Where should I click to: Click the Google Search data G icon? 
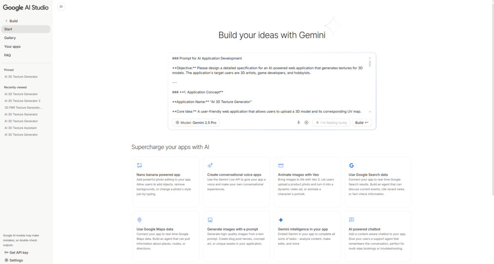[351, 165]
